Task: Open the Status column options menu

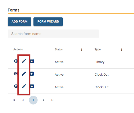Action: click(82, 49)
